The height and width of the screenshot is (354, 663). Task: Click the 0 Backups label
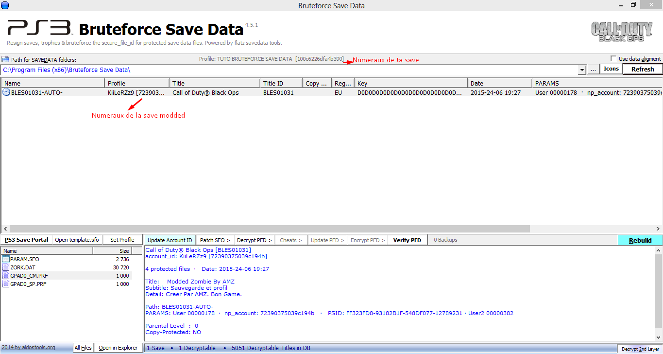click(446, 240)
